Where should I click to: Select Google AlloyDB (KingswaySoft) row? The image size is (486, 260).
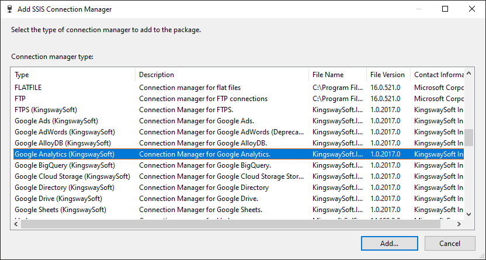click(239, 143)
